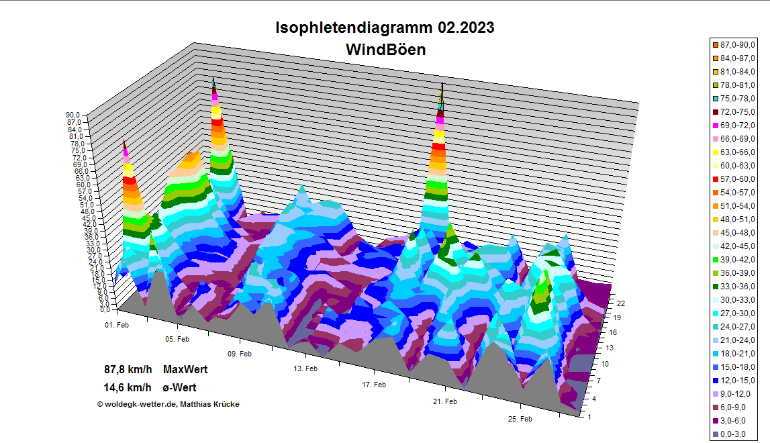The width and height of the screenshot is (770, 443).
Task: Click hour axis label "10"
Action: 604,364
